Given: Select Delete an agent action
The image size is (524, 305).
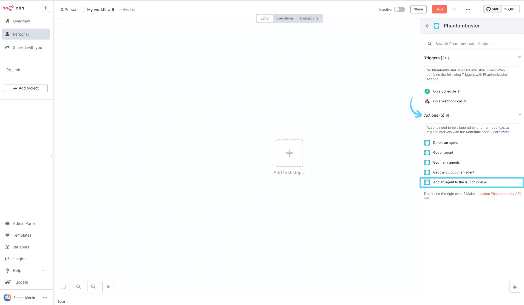Looking at the screenshot, I should click(x=472, y=143).
